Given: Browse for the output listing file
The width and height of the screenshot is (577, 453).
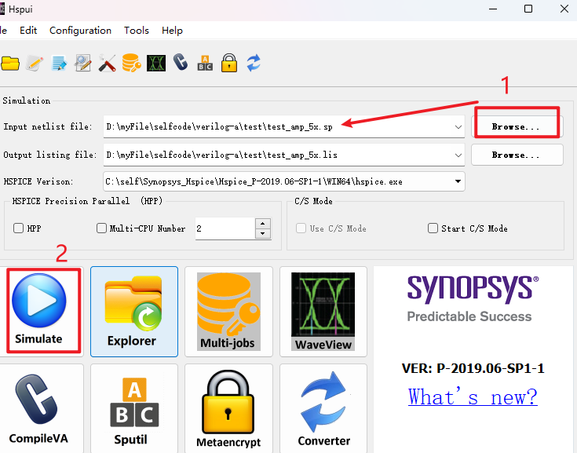Looking at the screenshot, I should (517, 155).
